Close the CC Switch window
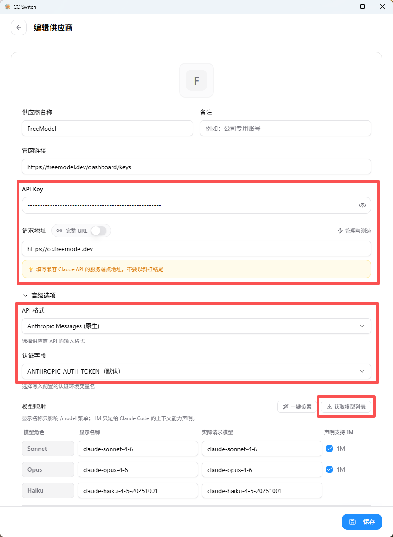The height and width of the screenshot is (537, 393). click(383, 7)
